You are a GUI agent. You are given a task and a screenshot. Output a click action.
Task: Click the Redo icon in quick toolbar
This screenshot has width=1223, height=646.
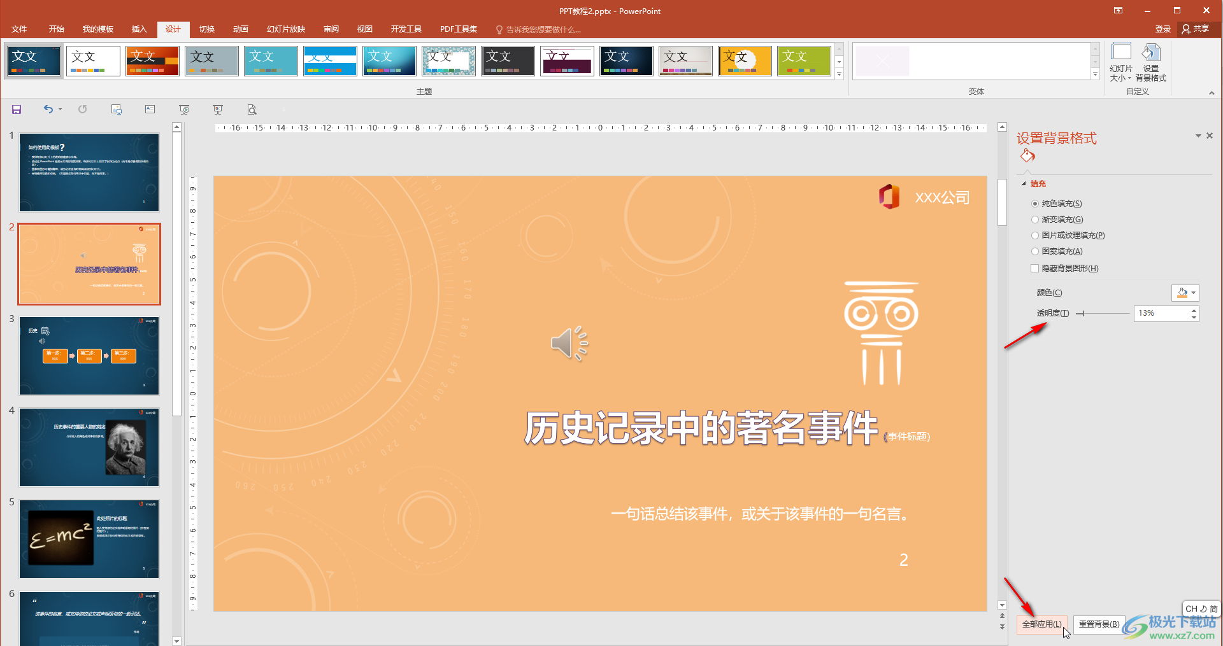82,109
